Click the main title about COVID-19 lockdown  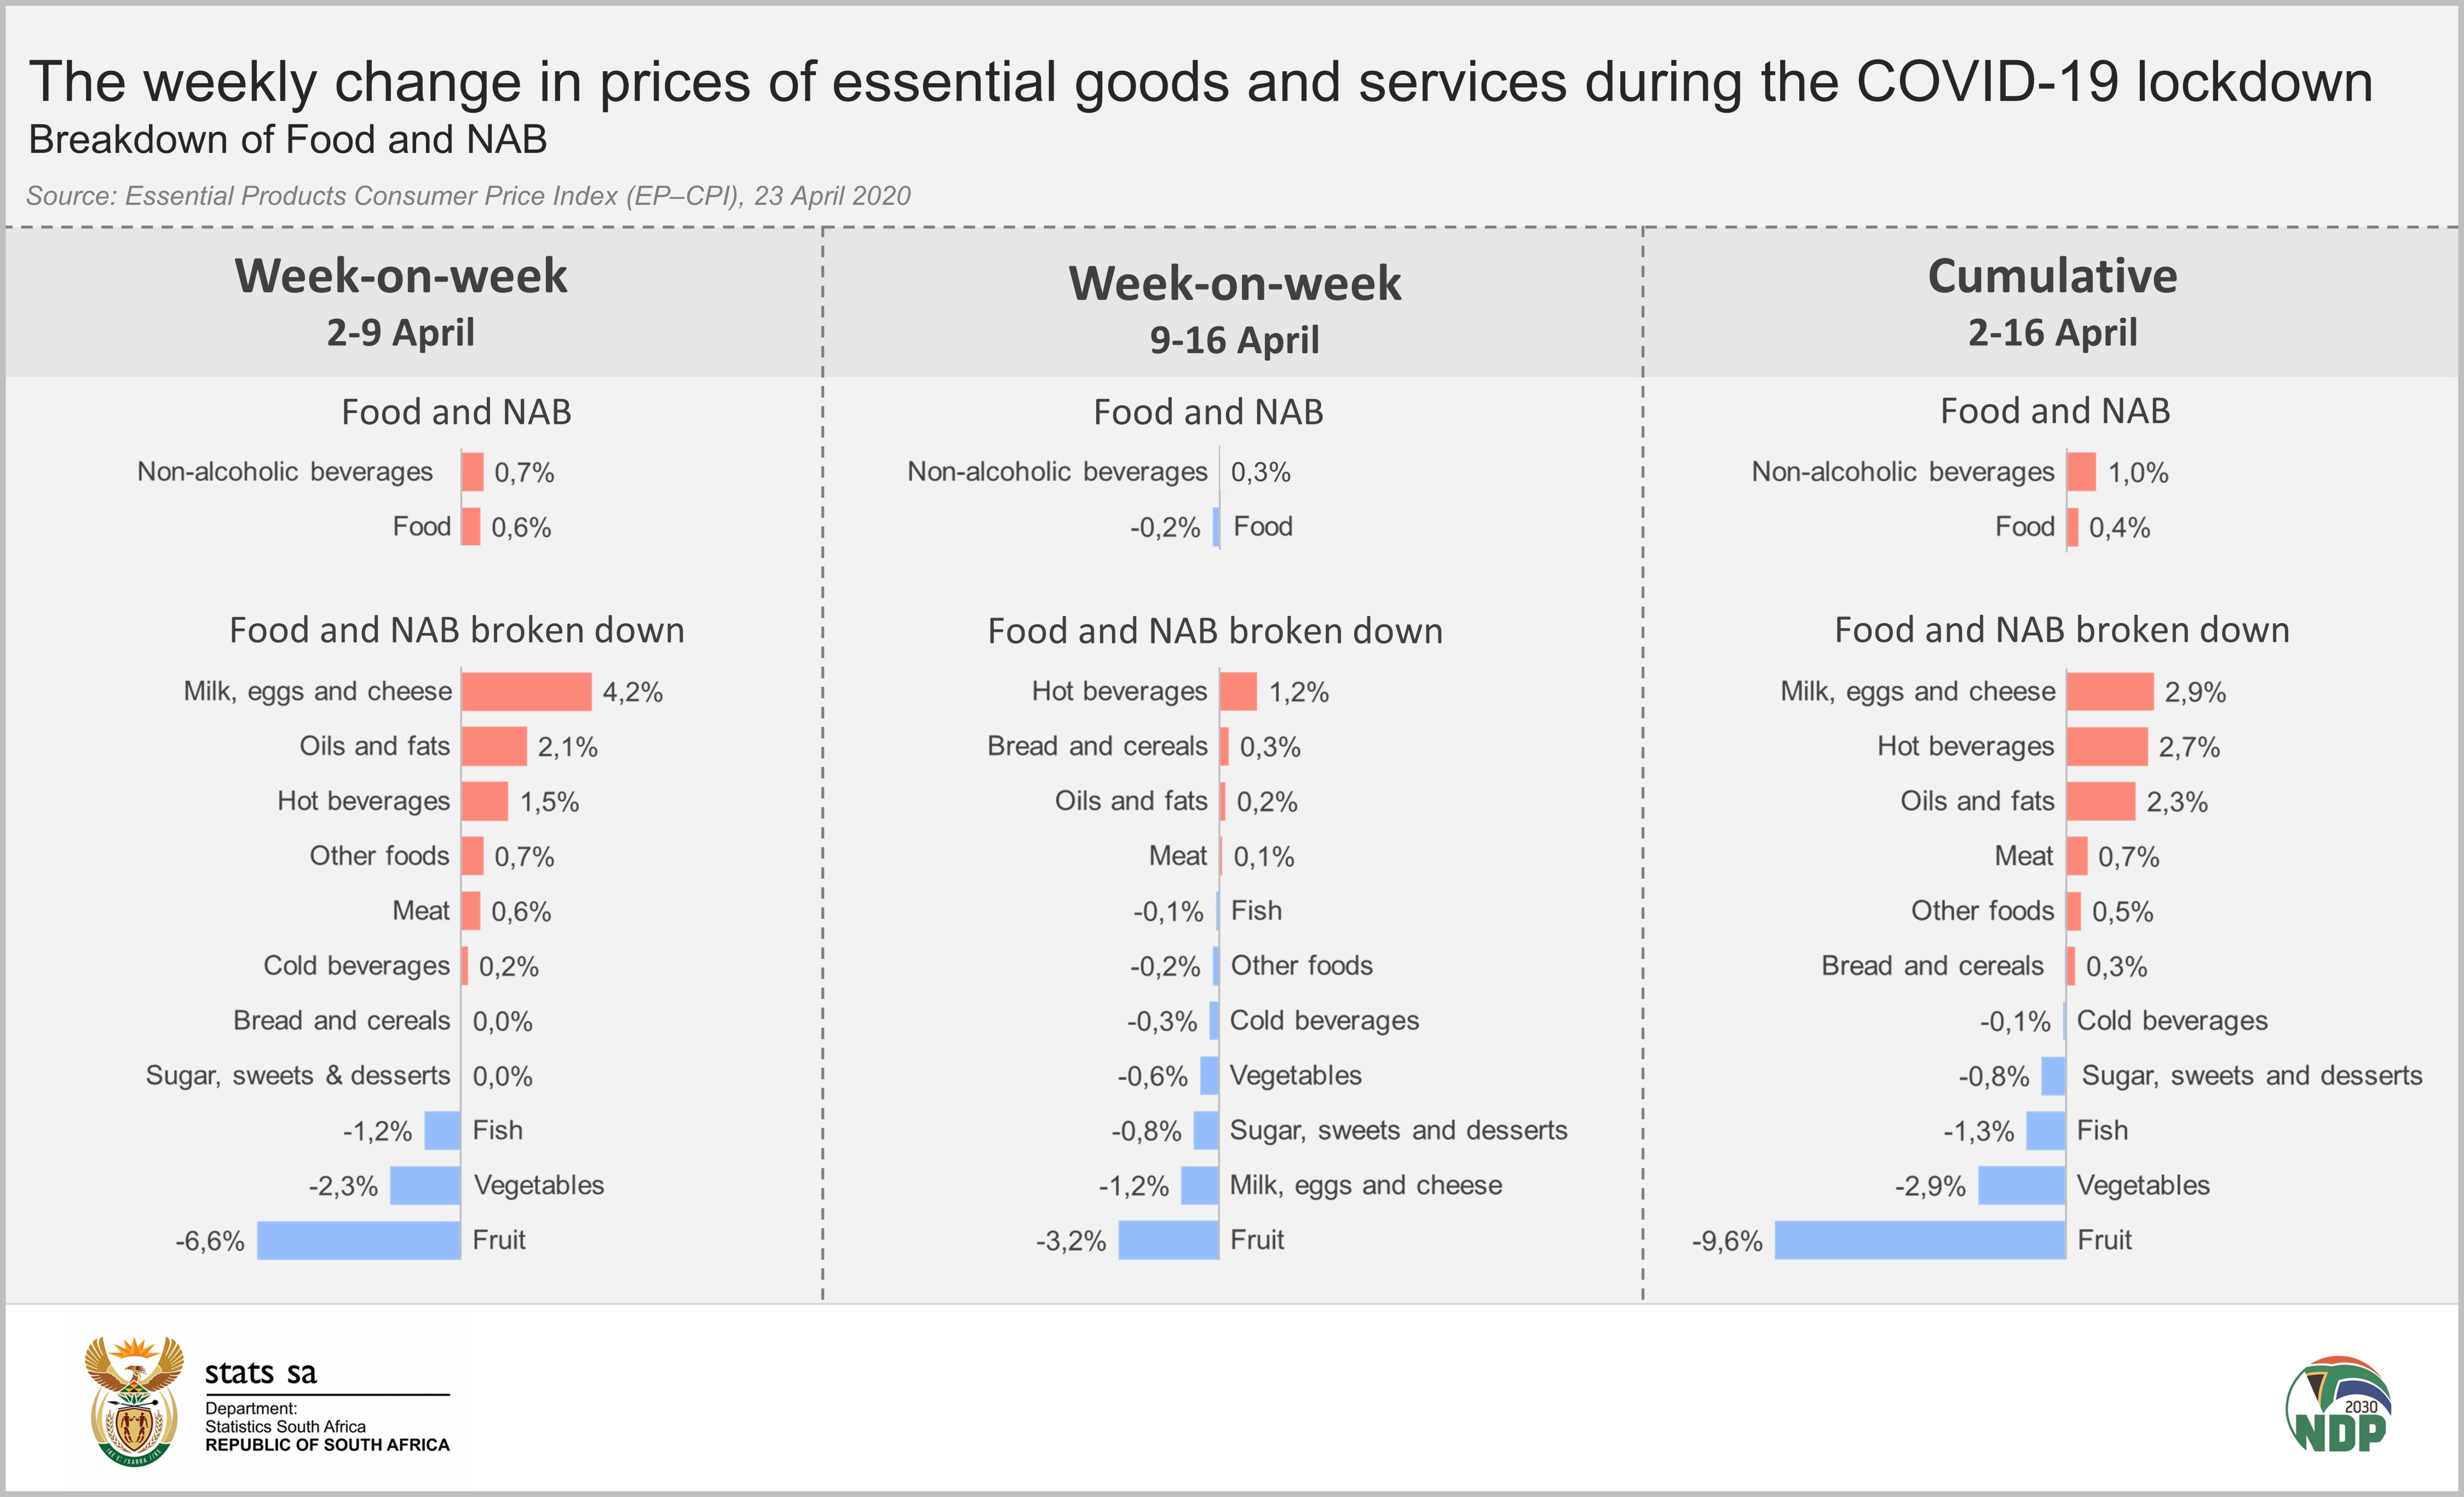[x=1200, y=82]
